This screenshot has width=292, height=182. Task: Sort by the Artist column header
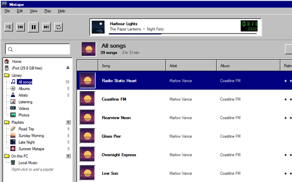point(191,66)
